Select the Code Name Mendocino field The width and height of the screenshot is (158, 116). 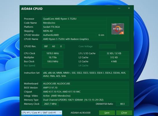[74, 23]
